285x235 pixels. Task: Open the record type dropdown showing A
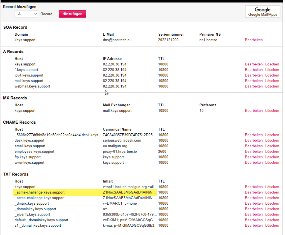(x=26, y=14)
